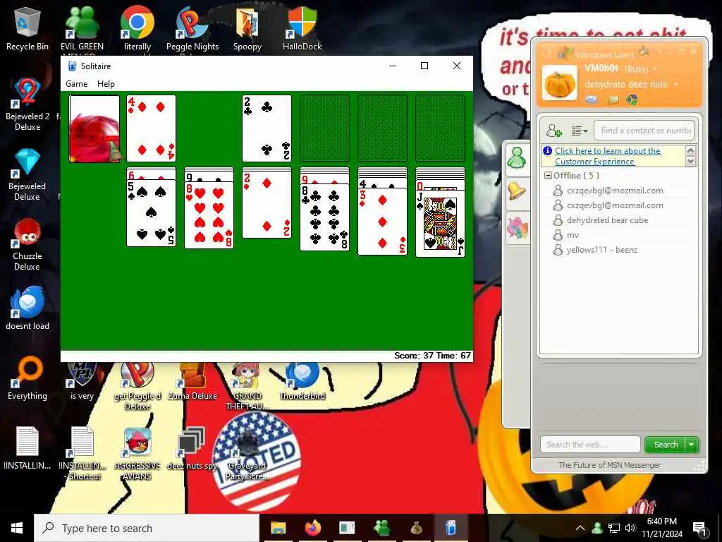Select the bell alerts tab in Messenger sidebar
The image size is (722, 542).
point(517,192)
